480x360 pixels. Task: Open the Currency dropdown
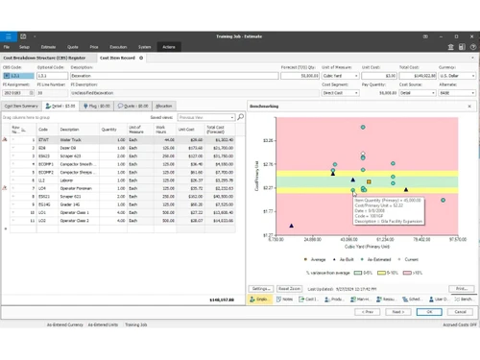[473, 76]
